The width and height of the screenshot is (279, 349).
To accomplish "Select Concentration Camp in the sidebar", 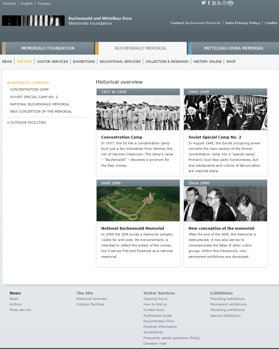I will pyautogui.click(x=29, y=89).
